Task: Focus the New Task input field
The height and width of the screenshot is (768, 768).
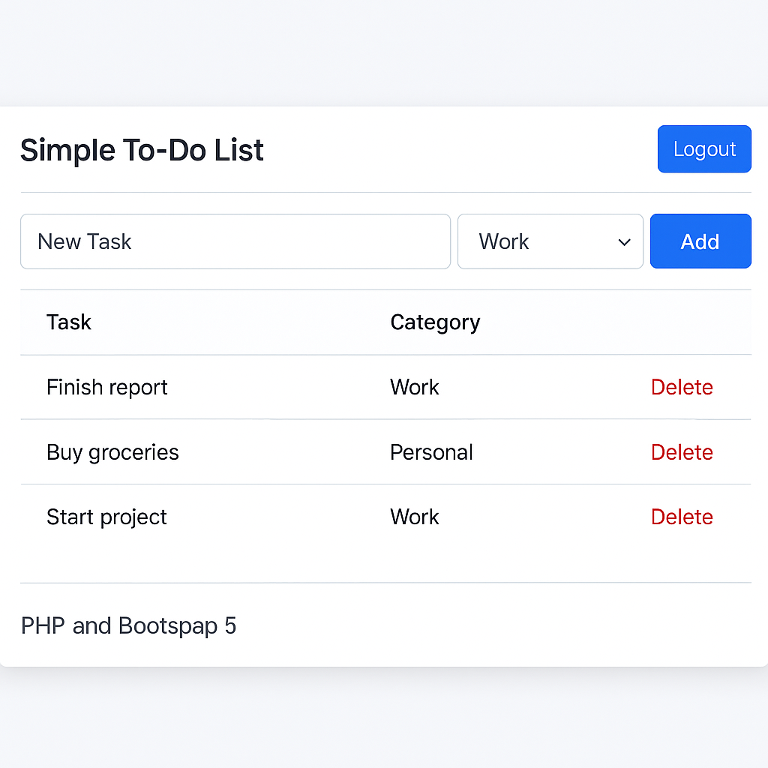Action: tap(235, 241)
